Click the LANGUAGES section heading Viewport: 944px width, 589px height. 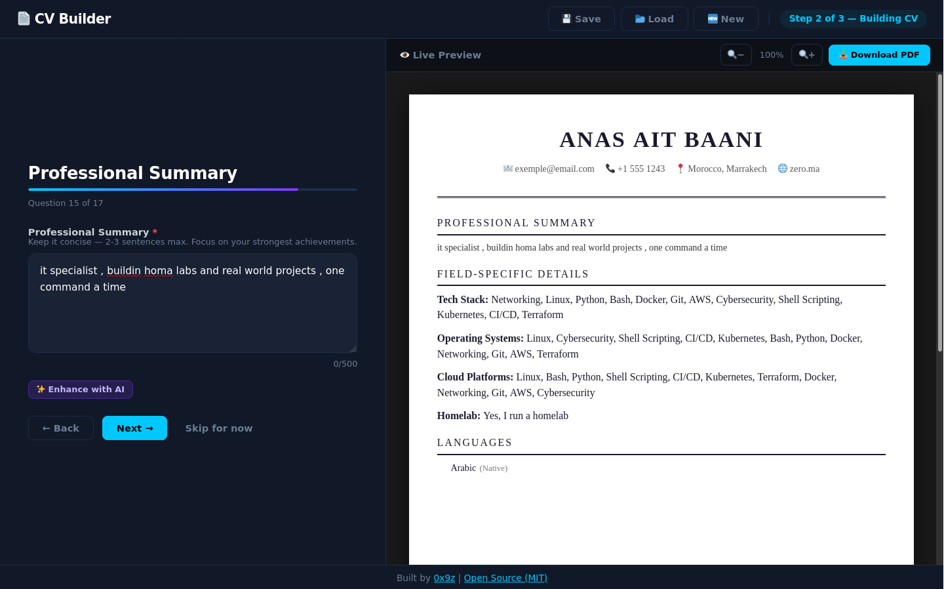point(475,443)
